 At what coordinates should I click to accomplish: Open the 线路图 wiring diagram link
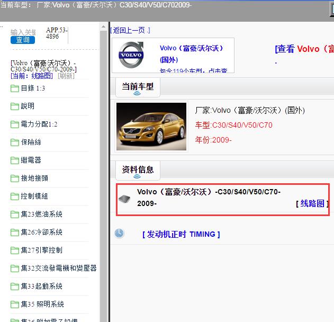click(x=312, y=203)
